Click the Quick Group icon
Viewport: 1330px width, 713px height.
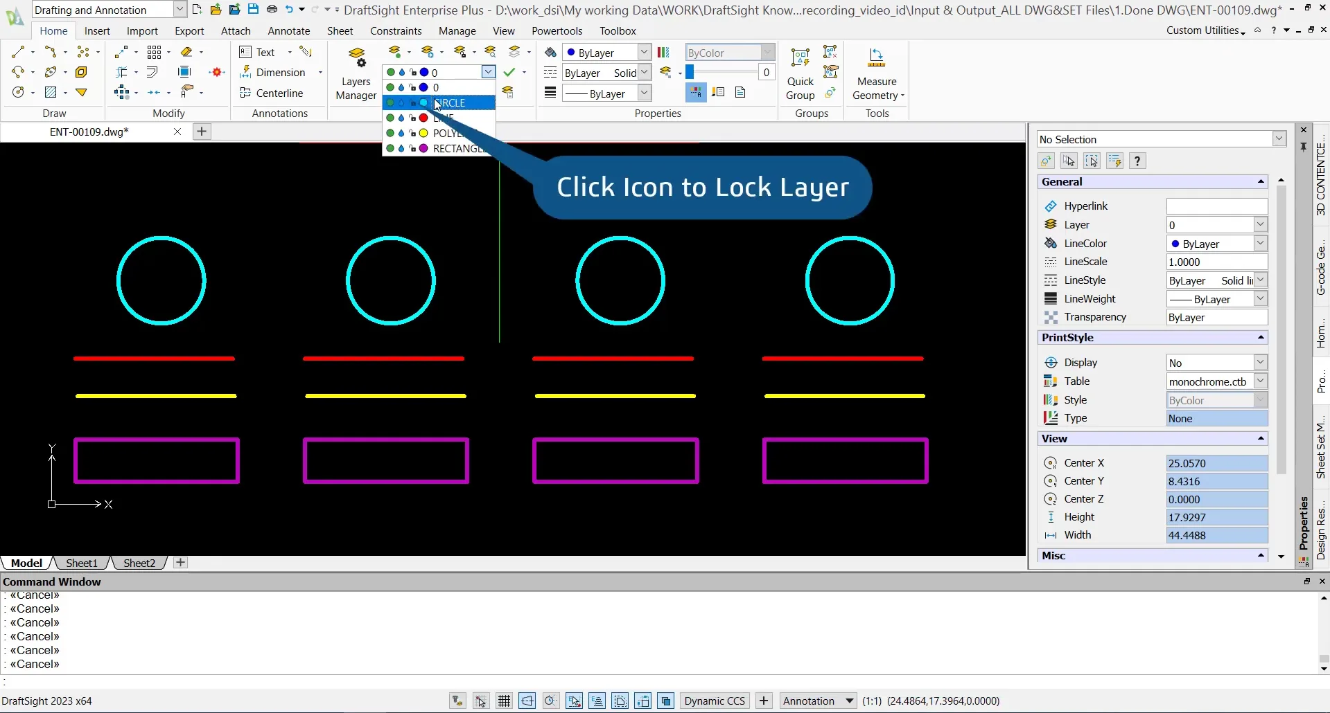tap(800, 74)
